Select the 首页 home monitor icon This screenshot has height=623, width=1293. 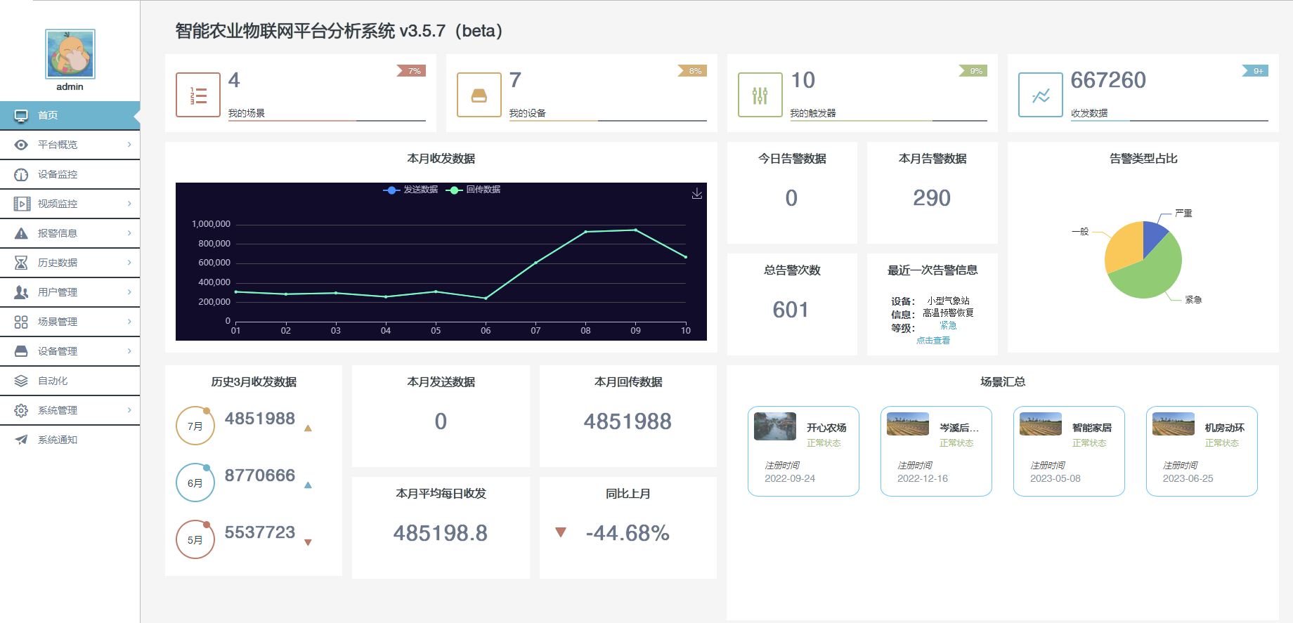click(21, 115)
